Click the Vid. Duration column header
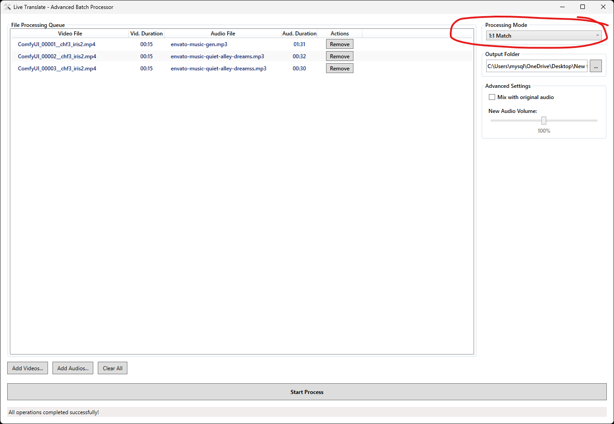This screenshot has height=424, width=614. click(147, 34)
